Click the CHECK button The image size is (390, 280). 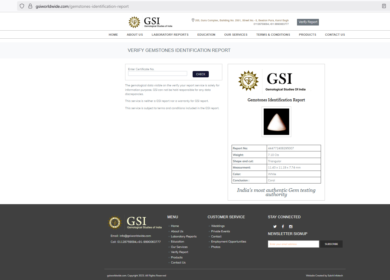point(201,74)
